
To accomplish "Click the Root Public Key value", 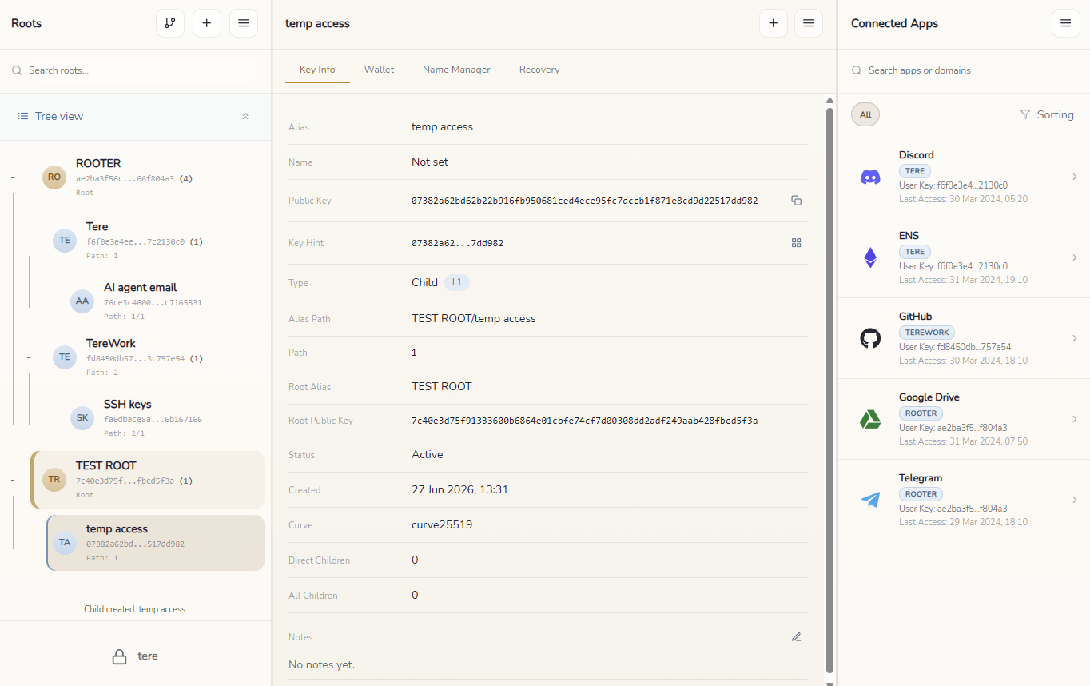I will 584,421.
